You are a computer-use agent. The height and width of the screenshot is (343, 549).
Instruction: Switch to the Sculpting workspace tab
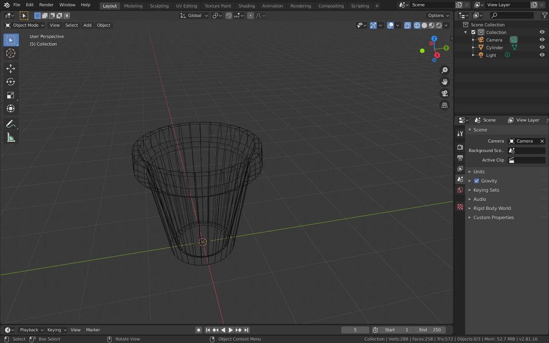(159, 6)
